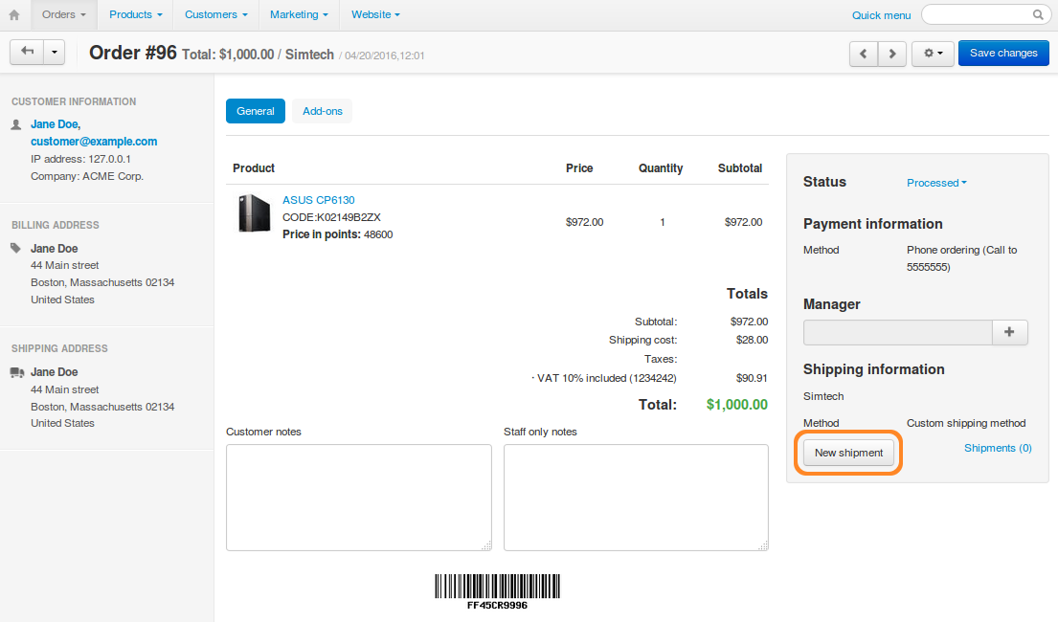Click the product price $972.00 in Price column
Image resolution: width=1058 pixels, height=622 pixels.
[584, 222]
